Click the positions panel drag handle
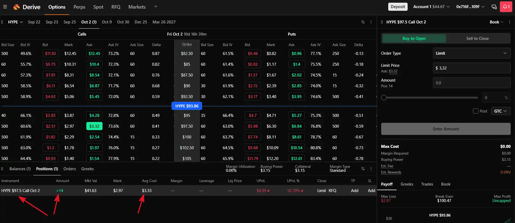The width and height of the screenshot is (515, 223). click(x=2, y=169)
